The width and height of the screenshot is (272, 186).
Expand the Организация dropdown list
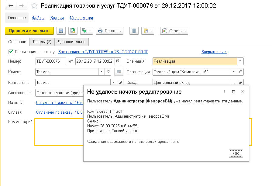click(x=234, y=72)
